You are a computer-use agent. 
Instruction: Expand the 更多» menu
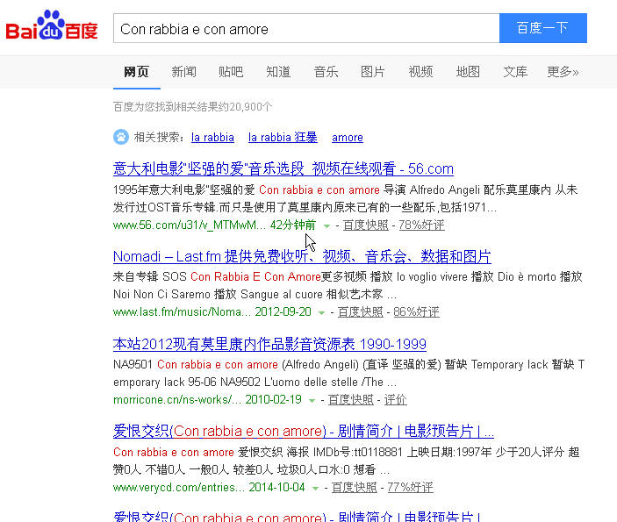[x=563, y=72]
